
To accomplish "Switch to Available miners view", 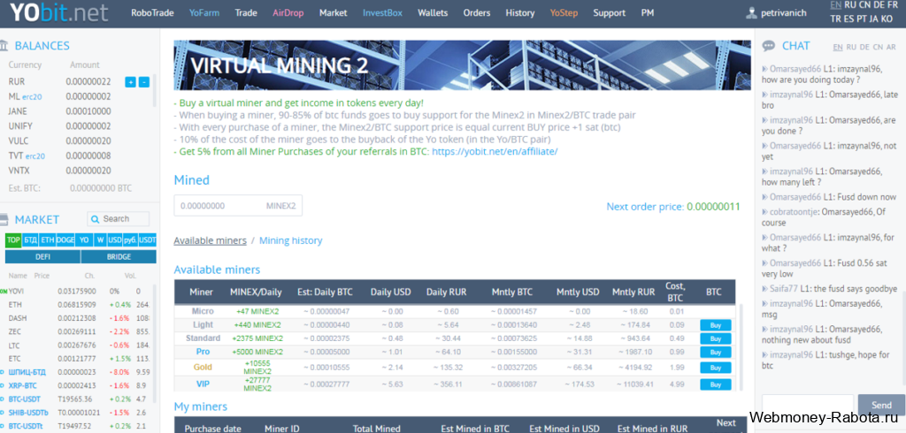I will coord(211,240).
